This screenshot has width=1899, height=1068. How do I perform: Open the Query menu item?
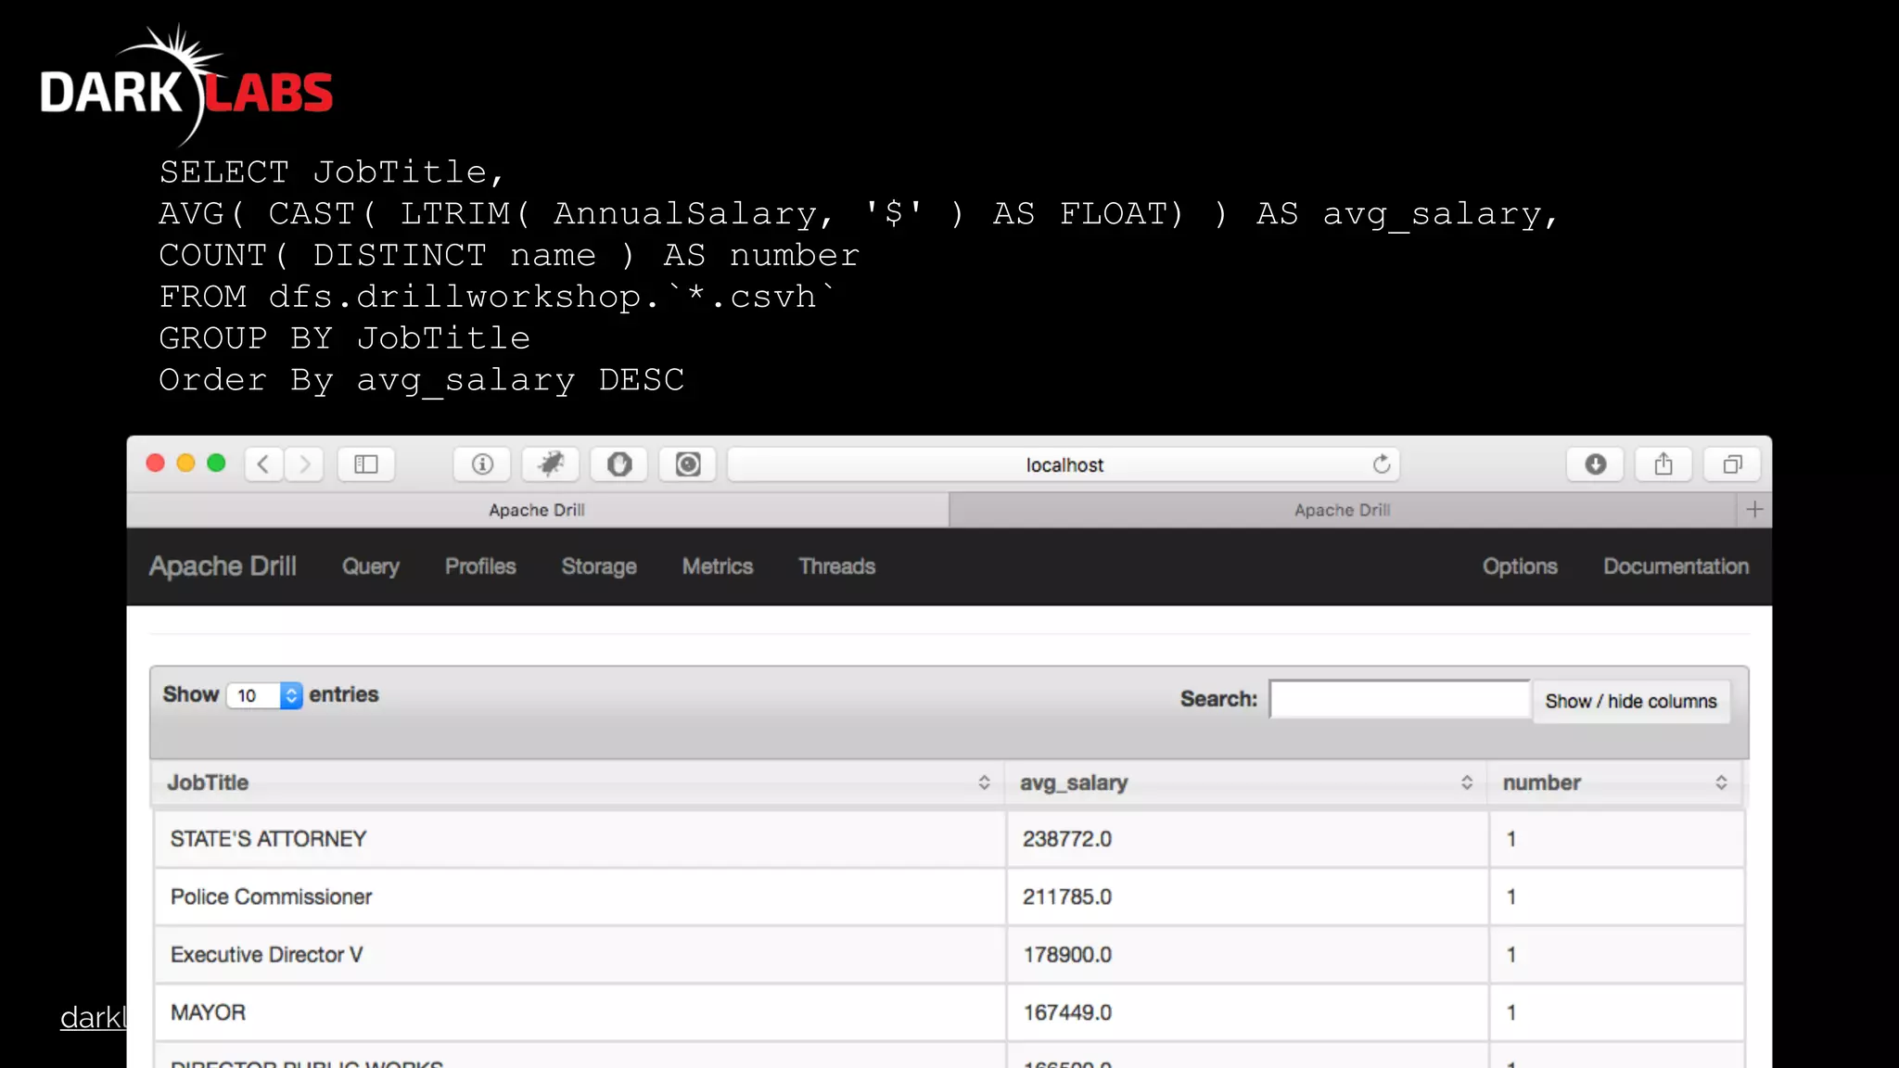click(x=371, y=566)
